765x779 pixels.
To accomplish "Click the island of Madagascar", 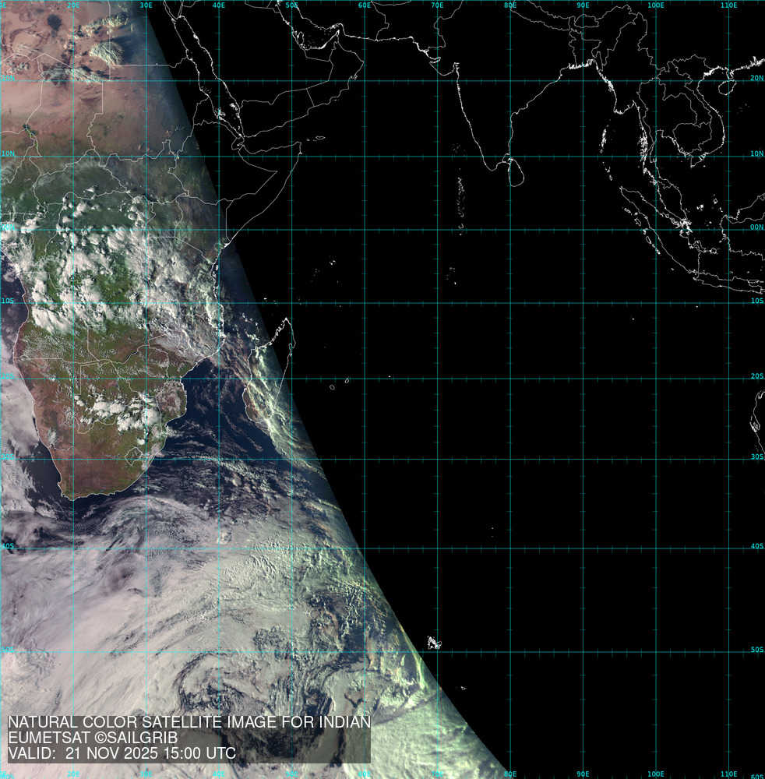I will pos(269,382).
